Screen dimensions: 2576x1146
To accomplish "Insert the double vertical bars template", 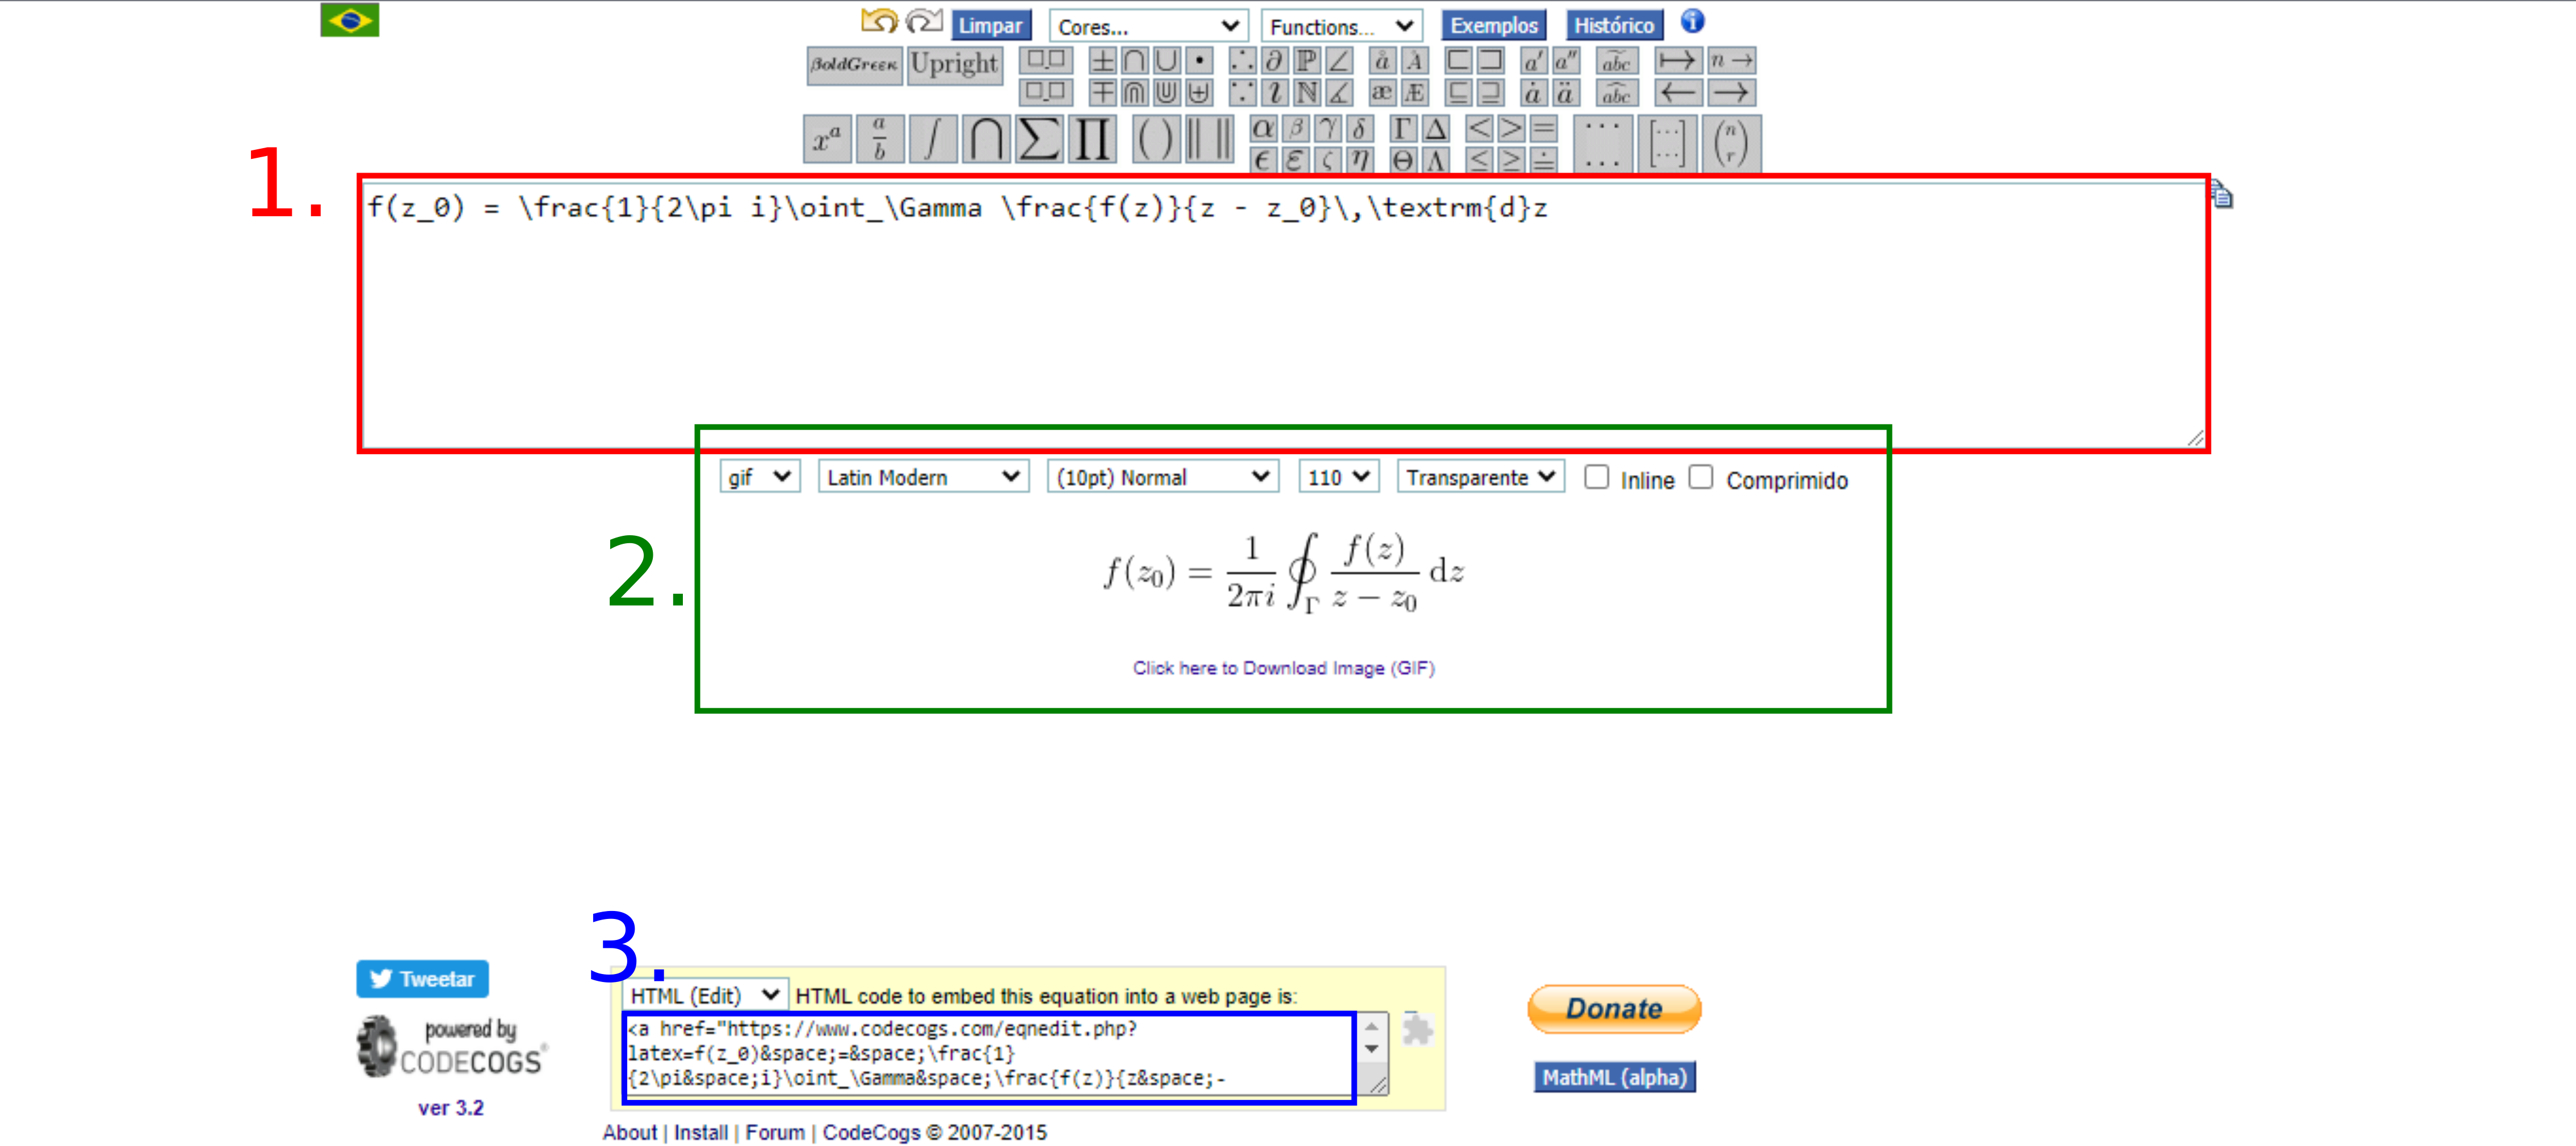I will (1210, 139).
